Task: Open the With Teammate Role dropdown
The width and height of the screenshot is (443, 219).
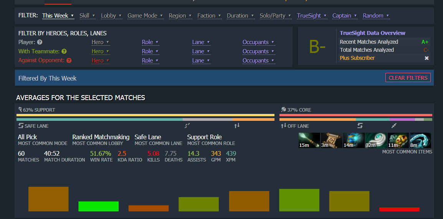Action: (x=150, y=51)
